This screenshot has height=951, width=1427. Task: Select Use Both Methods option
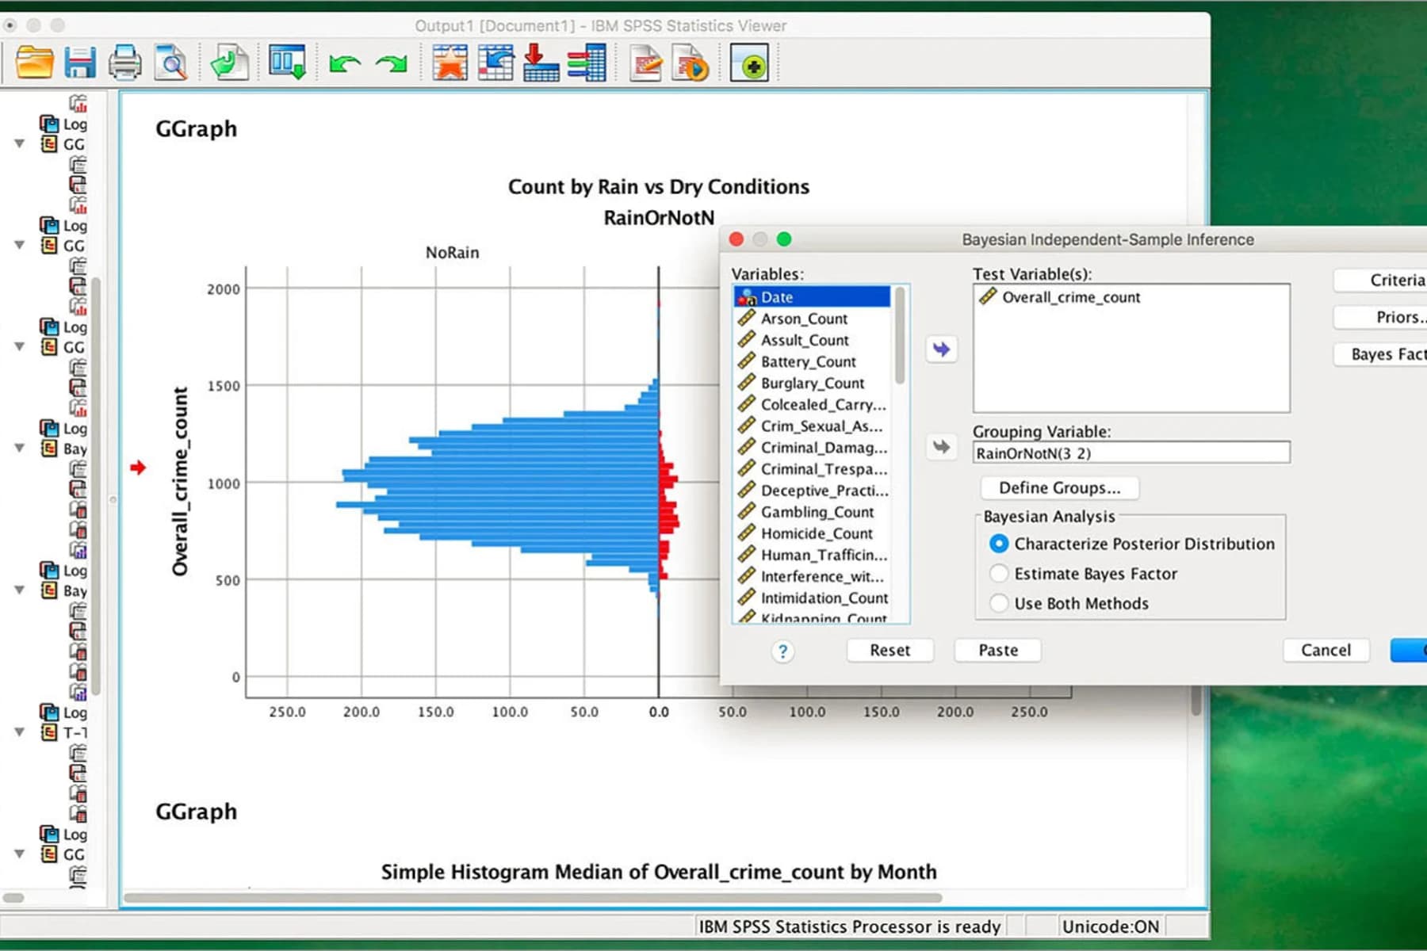[x=999, y=603]
